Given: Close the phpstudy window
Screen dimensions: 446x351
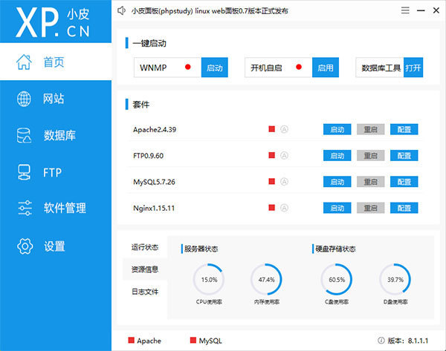Looking at the screenshot, I should click(x=436, y=10).
